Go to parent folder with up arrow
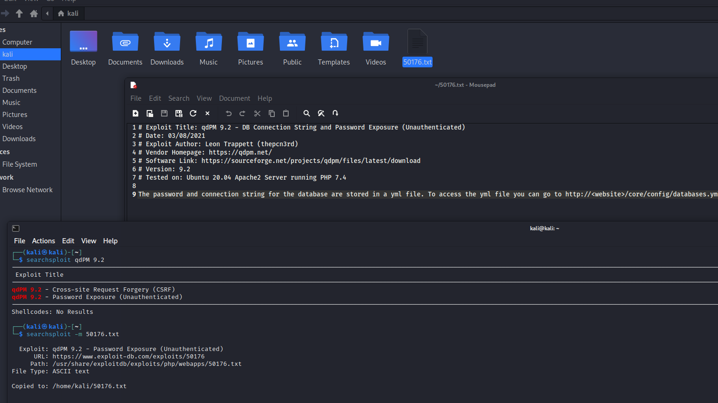The image size is (718, 403). (19, 13)
